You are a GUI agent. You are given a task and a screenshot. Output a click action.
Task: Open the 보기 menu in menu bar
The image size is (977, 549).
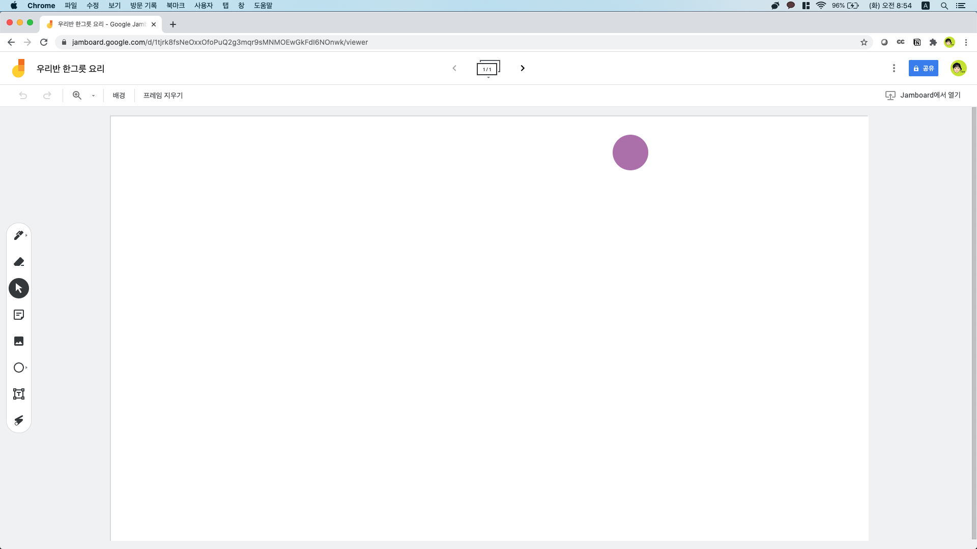(114, 6)
